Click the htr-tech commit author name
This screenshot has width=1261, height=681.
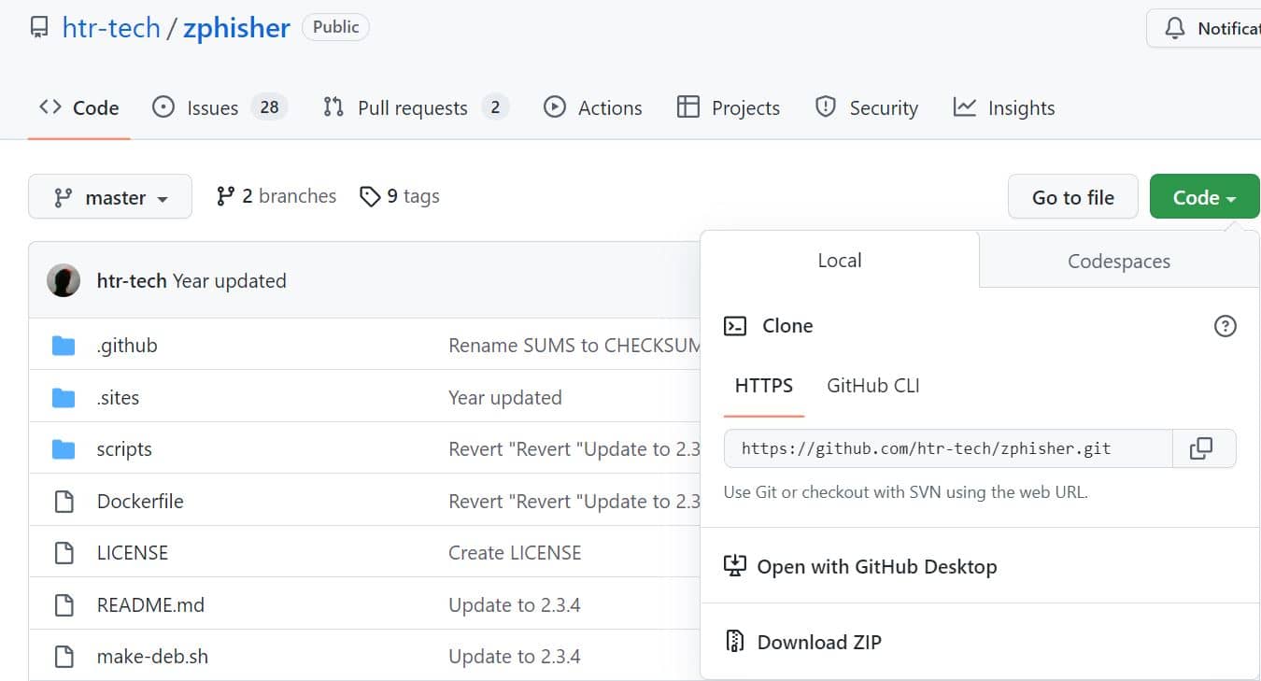click(132, 280)
